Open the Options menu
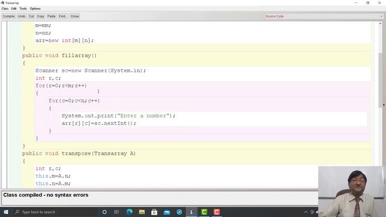This screenshot has height=217, width=386. click(35, 8)
